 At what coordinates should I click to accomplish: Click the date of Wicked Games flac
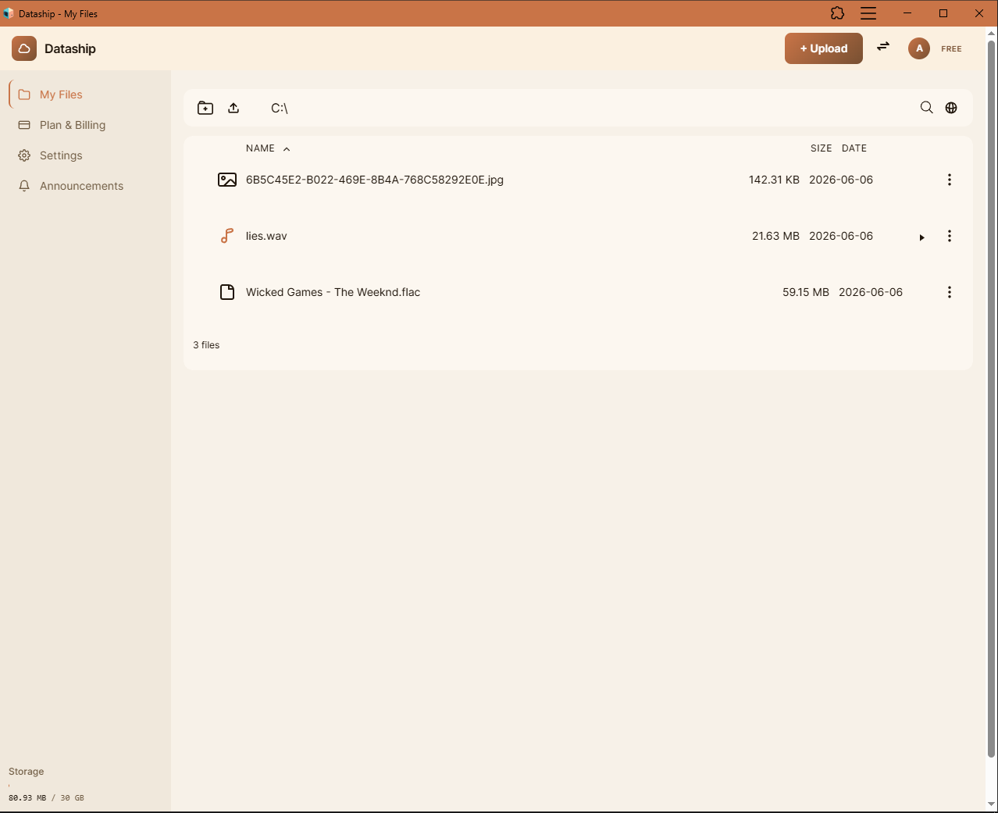pyautogui.click(x=871, y=292)
